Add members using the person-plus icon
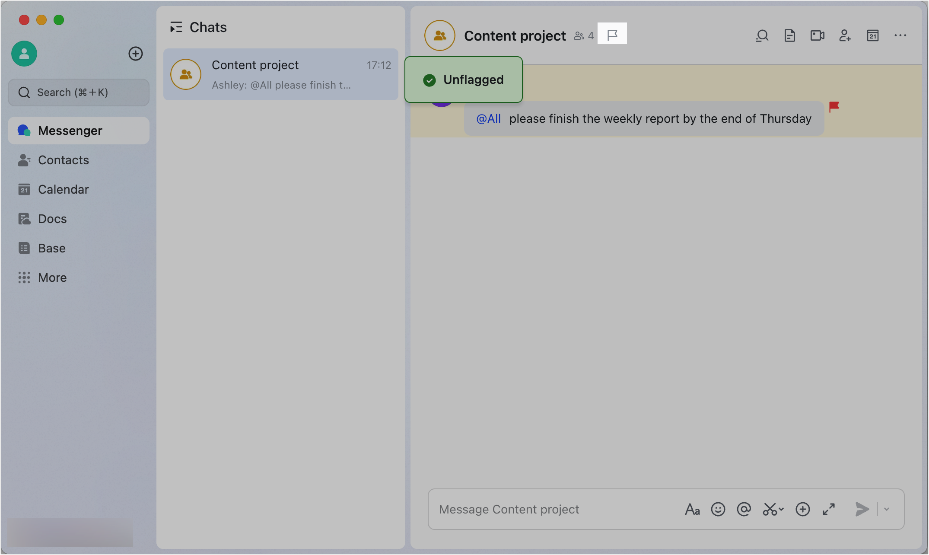Screen dimensions: 929x555 pyautogui.click(x=845, y=36)
